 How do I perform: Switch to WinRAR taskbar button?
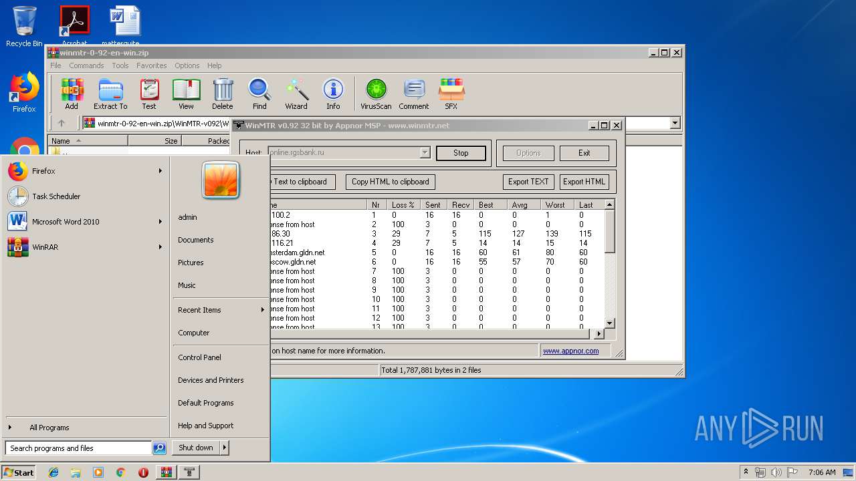tap(166, 472)
